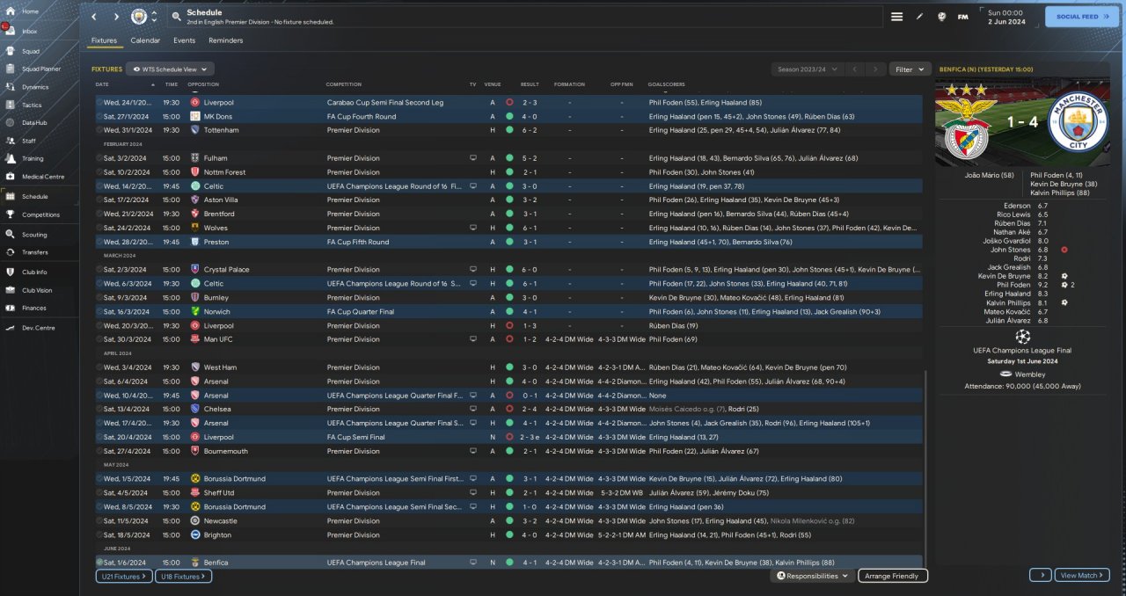This screenshot has height=596, width=1126.
Task: Switch to the Calendar tab
Action: pos(145,40)
